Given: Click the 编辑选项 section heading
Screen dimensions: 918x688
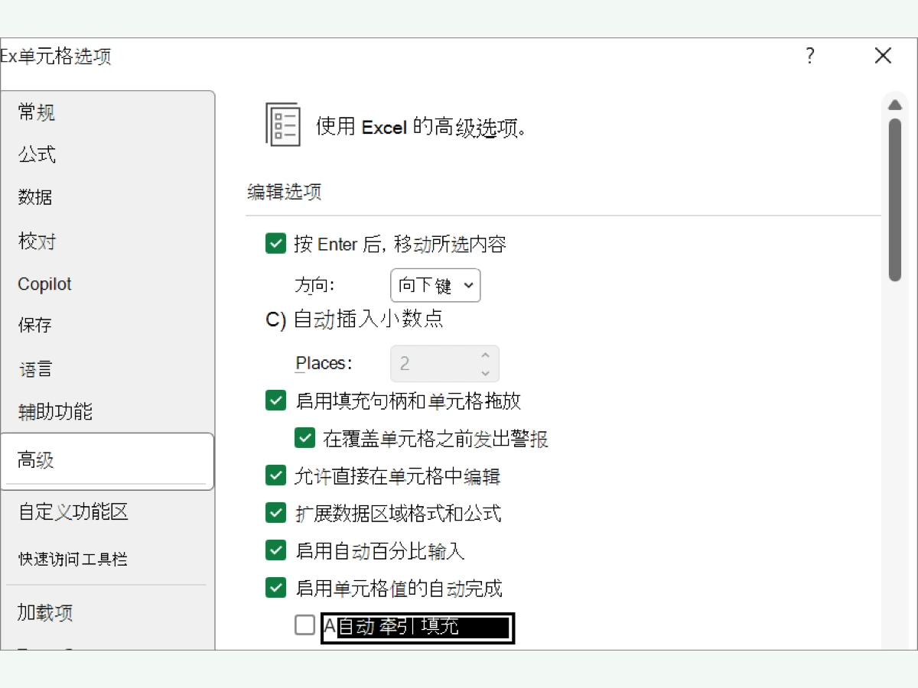Looking at the screenshot, I should click(284, 192).
